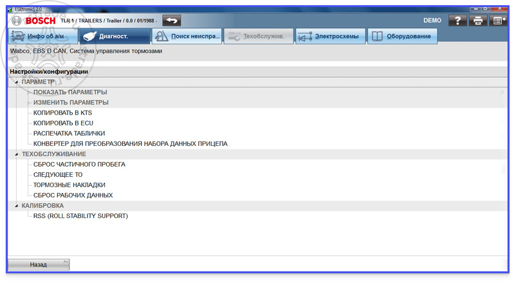
Task: Select RSS (ROLL STABILITY SUPPORT)
Action: pyautogui.click(x=80, y=216)
